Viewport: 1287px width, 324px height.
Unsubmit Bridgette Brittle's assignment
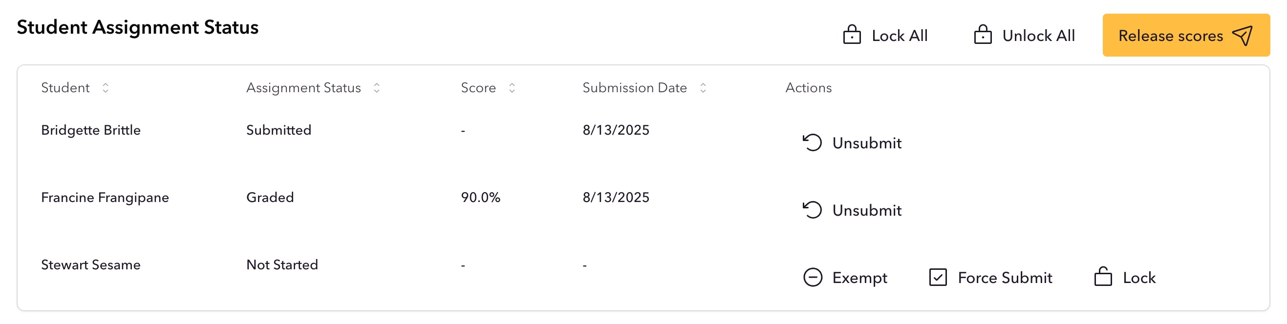click(852, 143)
